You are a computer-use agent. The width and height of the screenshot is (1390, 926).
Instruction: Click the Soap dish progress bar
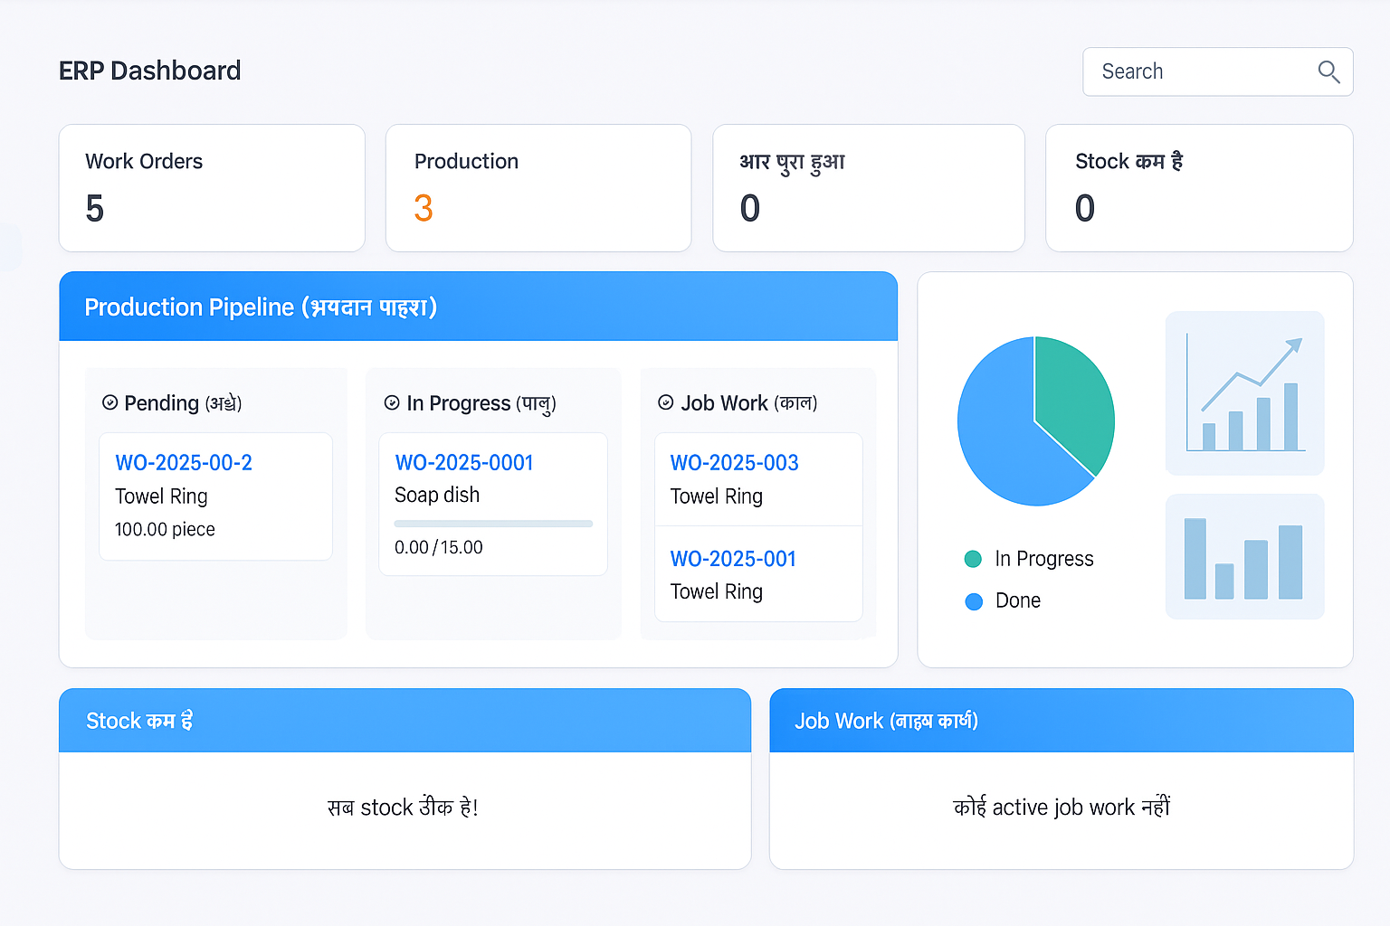click(x=492, y=523)
